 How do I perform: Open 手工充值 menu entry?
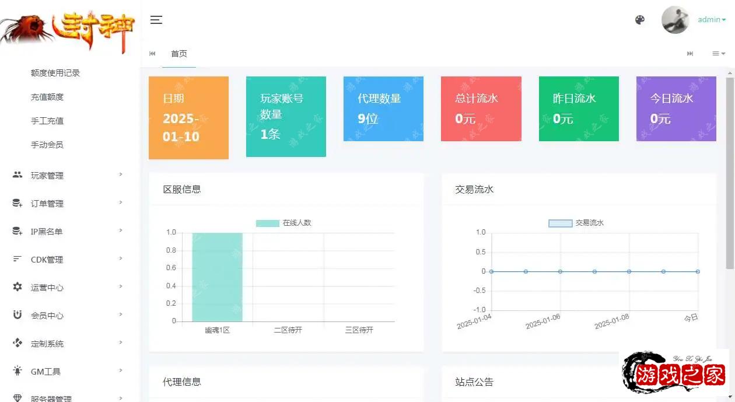coord(47,121)
